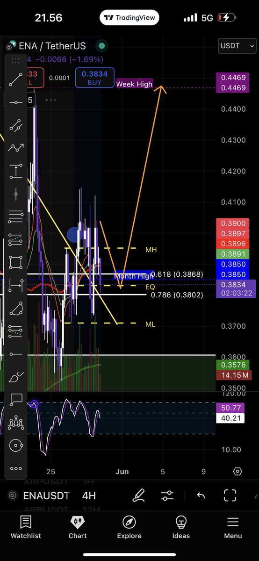Select the ML dashed line label
This screenshot has height=561, width=259.
(x=151, y=324)
